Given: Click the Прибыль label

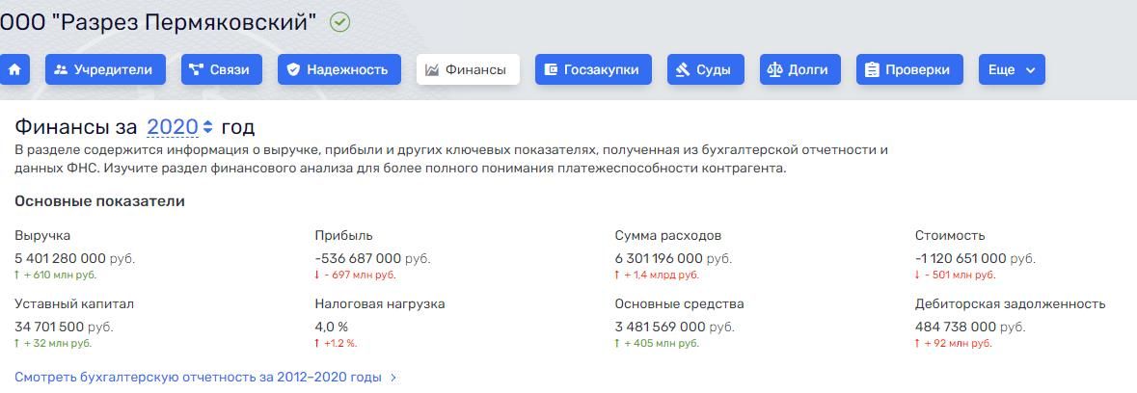Looking at the screenshot, I should point(343,236).
